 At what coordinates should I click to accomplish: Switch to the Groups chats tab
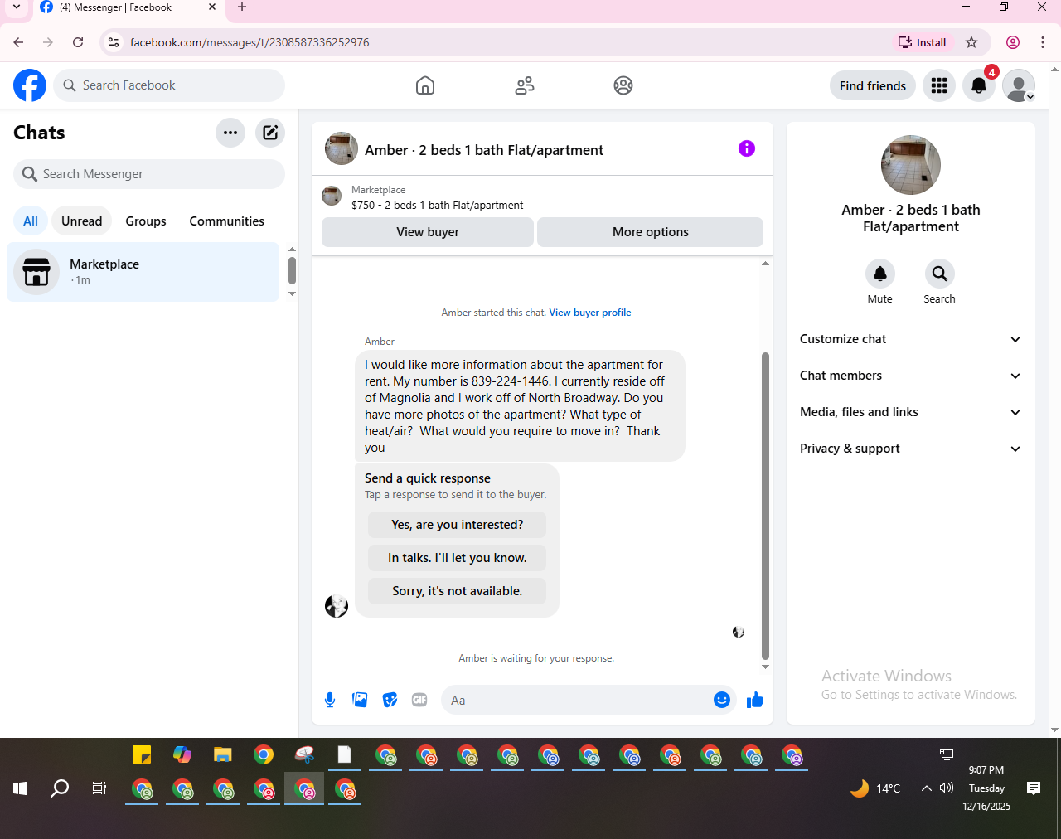(146, 221)
